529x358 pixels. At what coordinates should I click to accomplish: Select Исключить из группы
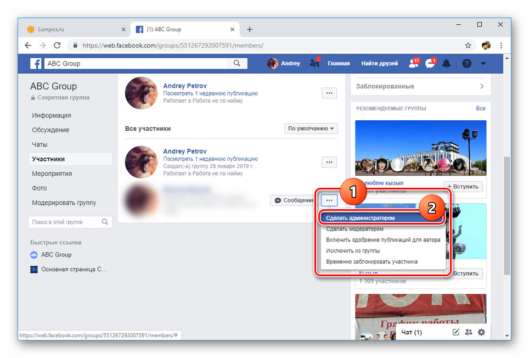(353, 250)
